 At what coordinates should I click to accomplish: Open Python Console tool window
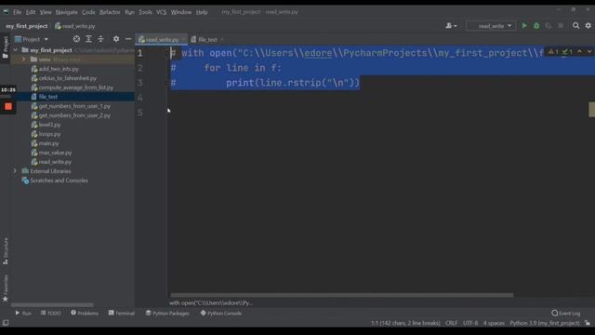pos(221,314)
